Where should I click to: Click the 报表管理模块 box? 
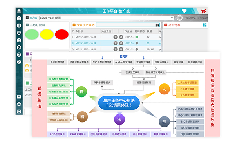pos(195,62)
